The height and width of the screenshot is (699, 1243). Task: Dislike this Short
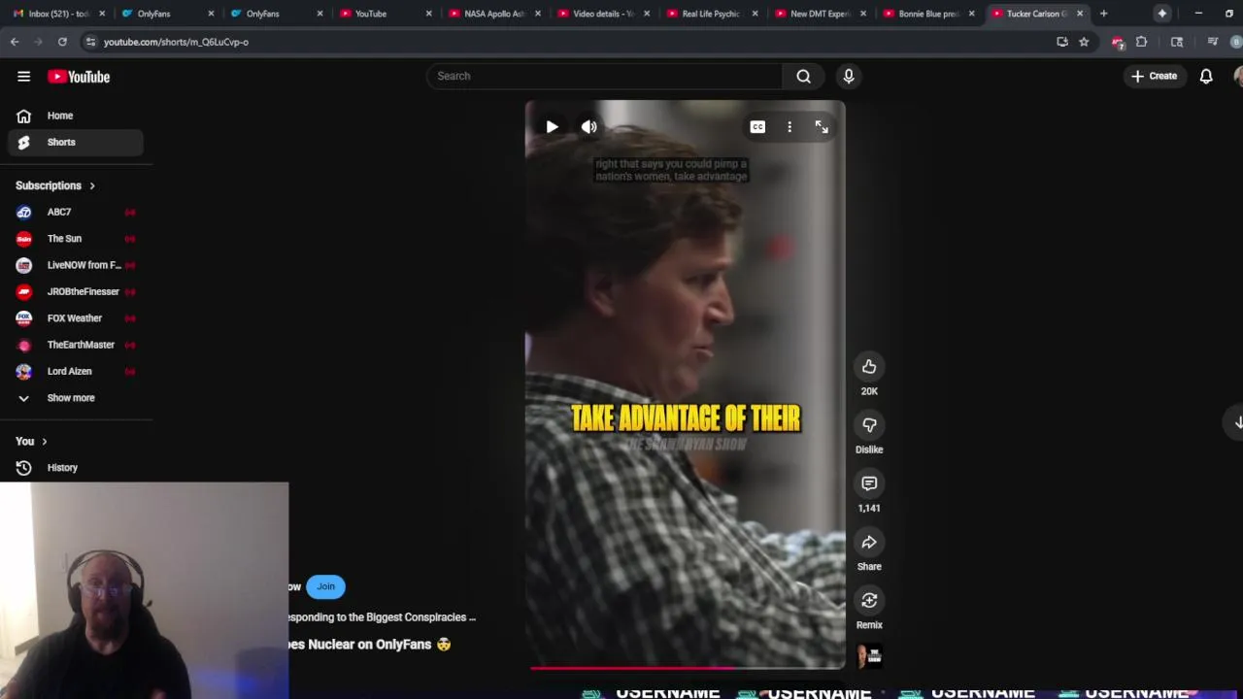(869, 425)
